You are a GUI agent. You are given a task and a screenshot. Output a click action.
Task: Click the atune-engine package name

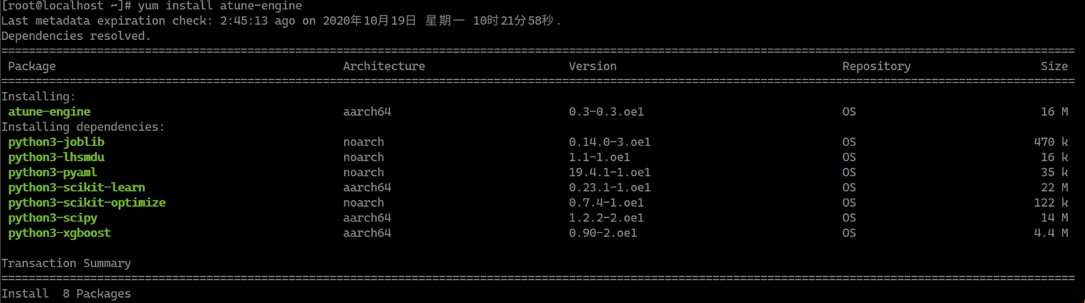49,112
